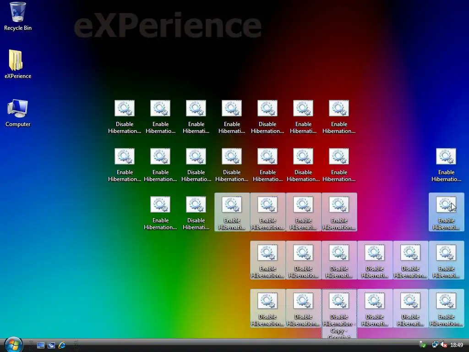Click the 18:49 taskbar clock
Image resolution: width=469 pixels, height=352 pixels.
click(x=457, y=345)
